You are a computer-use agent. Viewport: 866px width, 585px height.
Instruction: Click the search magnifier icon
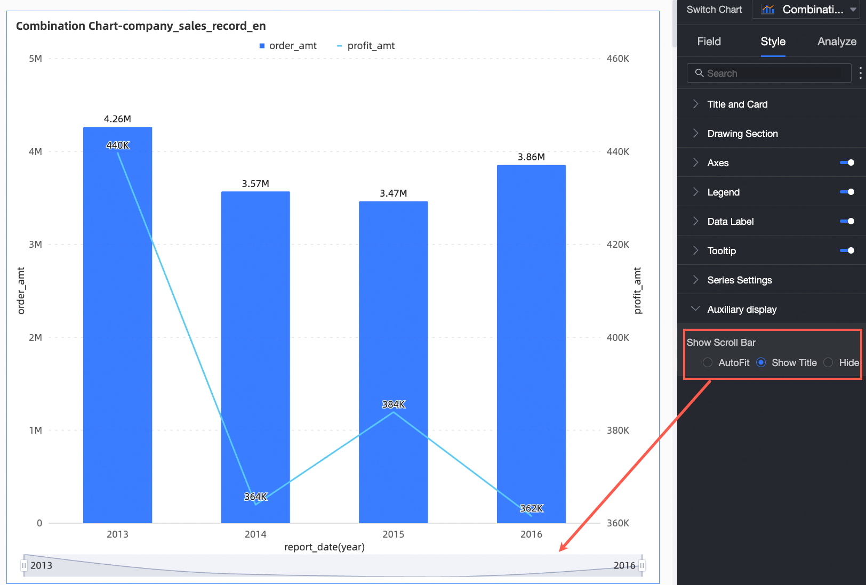(699, 73)
